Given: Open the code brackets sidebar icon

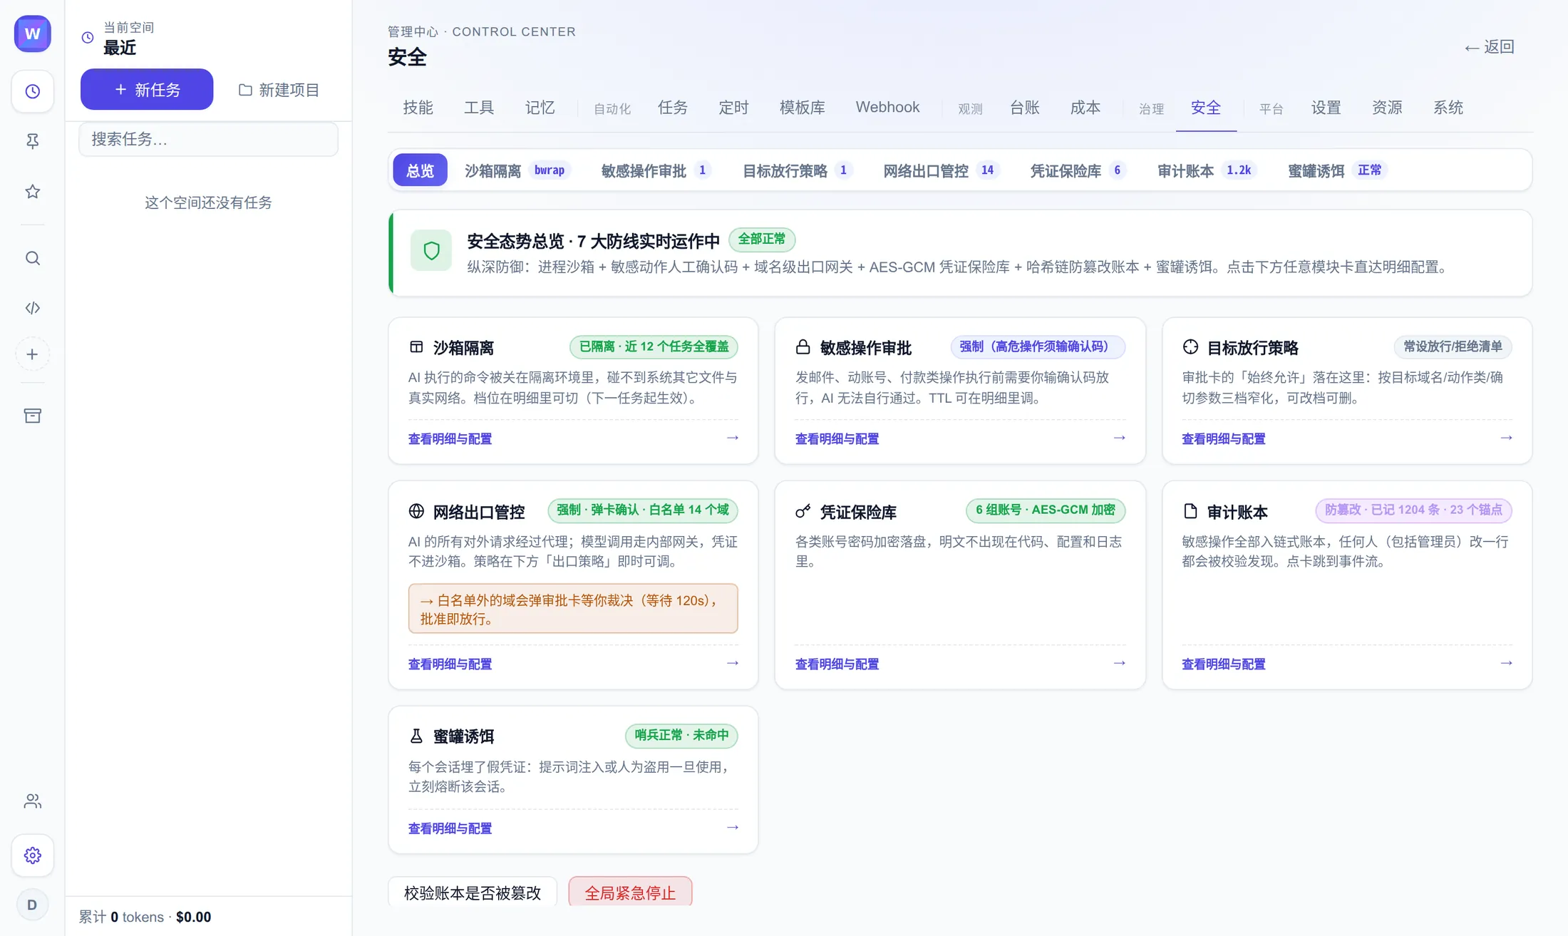Looking at the screenshot, I should point(33,308).
